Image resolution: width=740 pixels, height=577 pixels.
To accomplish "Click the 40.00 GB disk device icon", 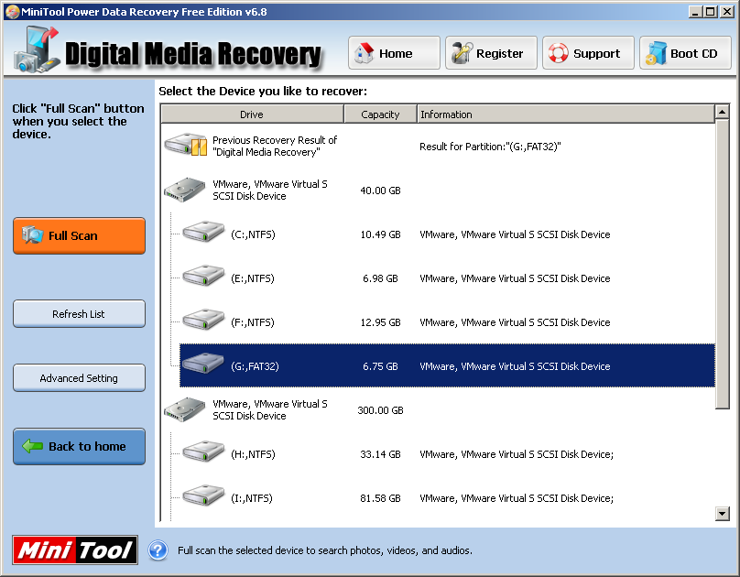I will pos(184,190).
